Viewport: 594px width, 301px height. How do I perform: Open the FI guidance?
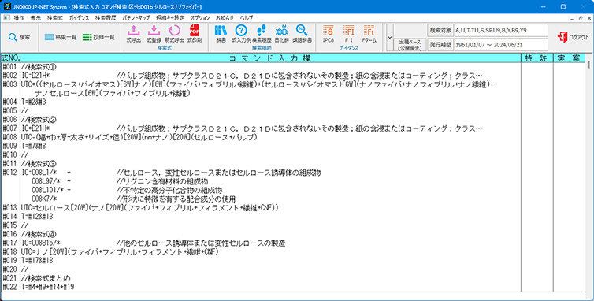(348, 33)
